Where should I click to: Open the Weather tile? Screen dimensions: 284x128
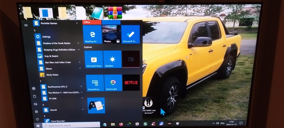112,59
